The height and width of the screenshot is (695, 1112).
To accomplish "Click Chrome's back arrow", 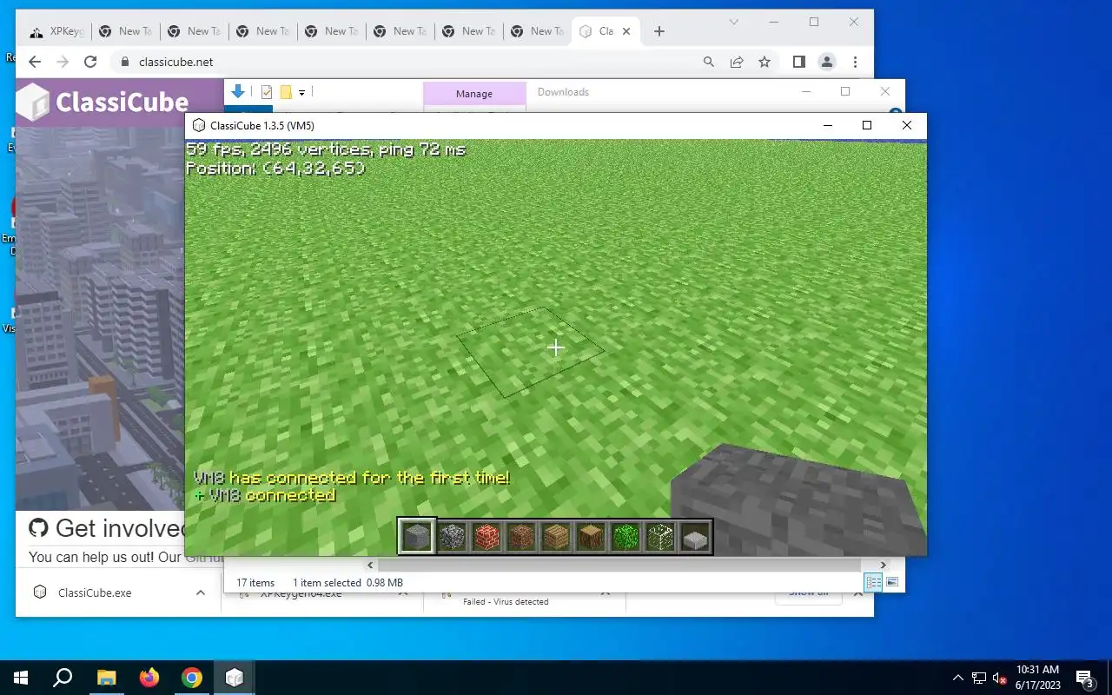I will 35,62.
